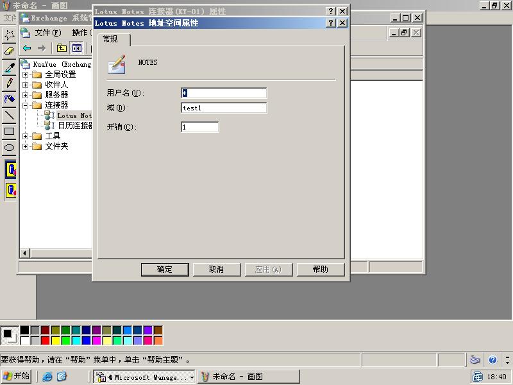Screen dimensions: 513x385
Task: Choose the upper opaque selection option in Paint
Action: pyautogui.click(x=12, y=169)
